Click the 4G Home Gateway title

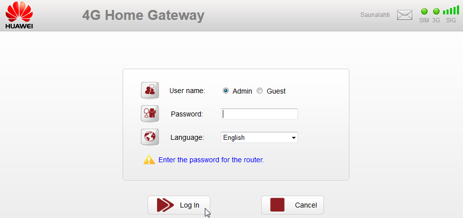(143, 15)
